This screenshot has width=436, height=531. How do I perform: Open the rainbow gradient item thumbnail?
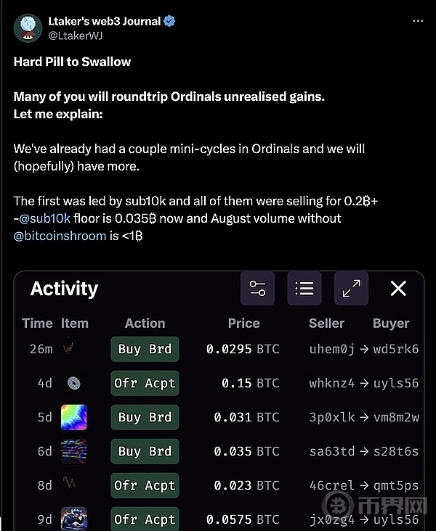click(73, 417)
